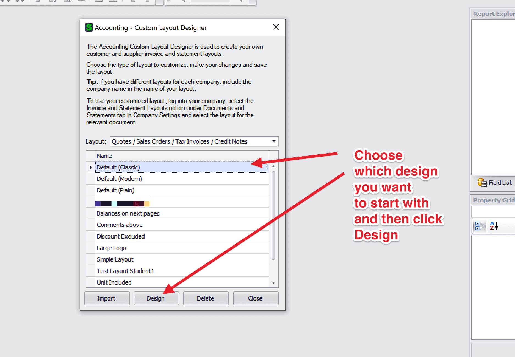Select the Large Logo layout
The width and height of the screenshot is (515, 357).
click(x=111, y=248)
